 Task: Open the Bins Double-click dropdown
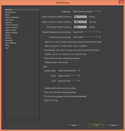click(69, 71)
